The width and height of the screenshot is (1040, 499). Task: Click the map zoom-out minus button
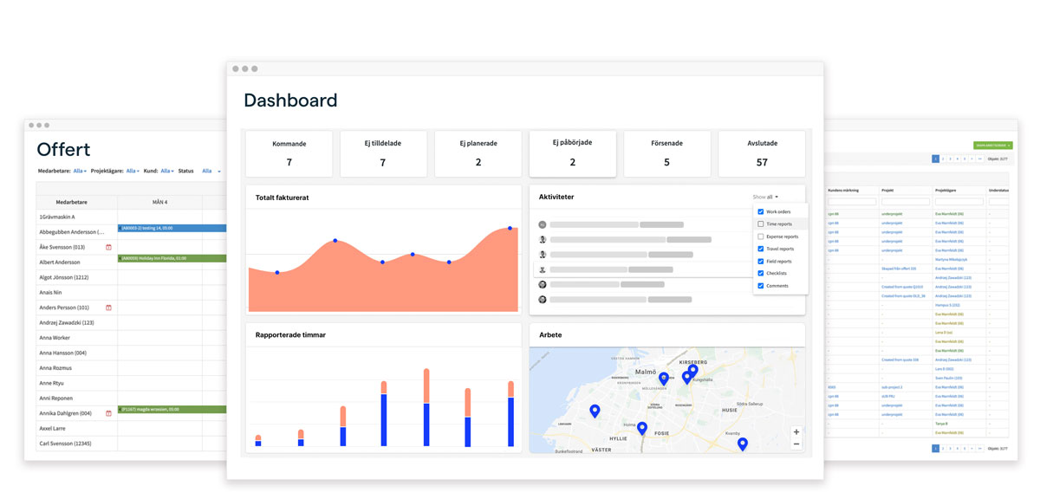point(796,444)
